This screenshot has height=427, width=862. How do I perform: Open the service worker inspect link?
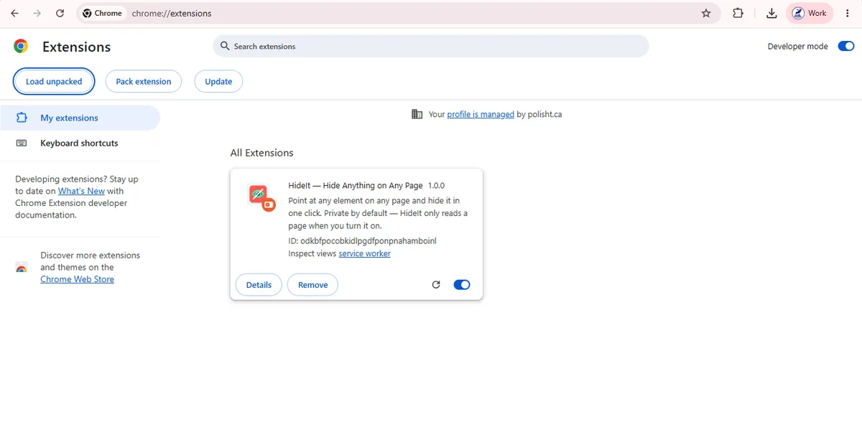364,253
